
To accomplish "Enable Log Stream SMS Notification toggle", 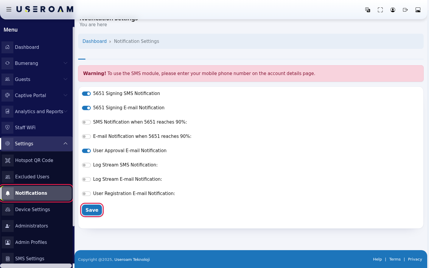I will [x=86, y=165].
